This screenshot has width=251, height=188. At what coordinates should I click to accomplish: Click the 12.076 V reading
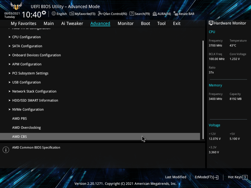pyautogui.click(x=215, y=139)
